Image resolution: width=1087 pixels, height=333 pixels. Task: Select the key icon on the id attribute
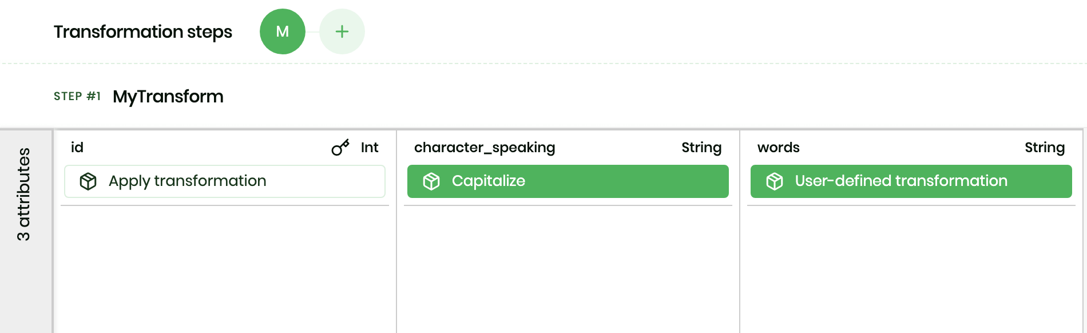point(340,147)
